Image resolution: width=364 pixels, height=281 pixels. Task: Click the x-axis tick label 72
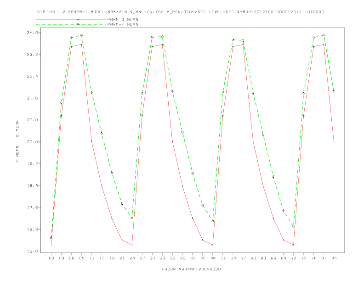coord(294,258)
